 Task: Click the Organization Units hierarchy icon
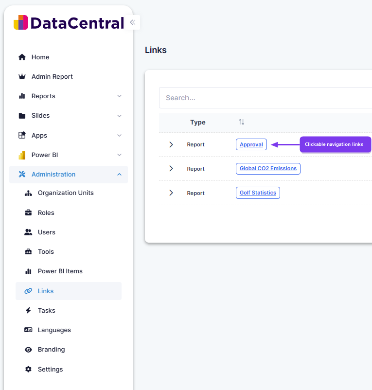pyautogui.click(x=28, y=193)
